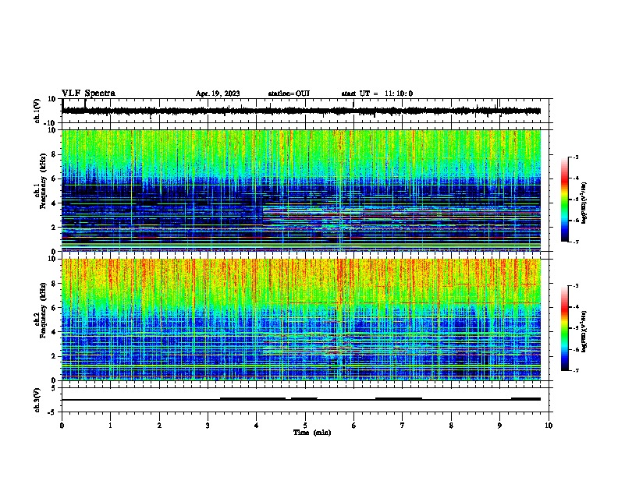Screen dimensions: 618x477
Task: Click the ch.3 axis "5" tick label
Action: pos(54,388)
